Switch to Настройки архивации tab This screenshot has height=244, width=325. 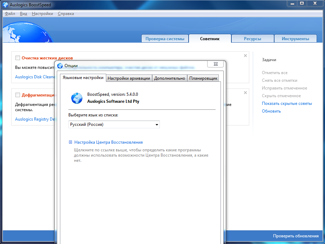[x=129, y=78]
